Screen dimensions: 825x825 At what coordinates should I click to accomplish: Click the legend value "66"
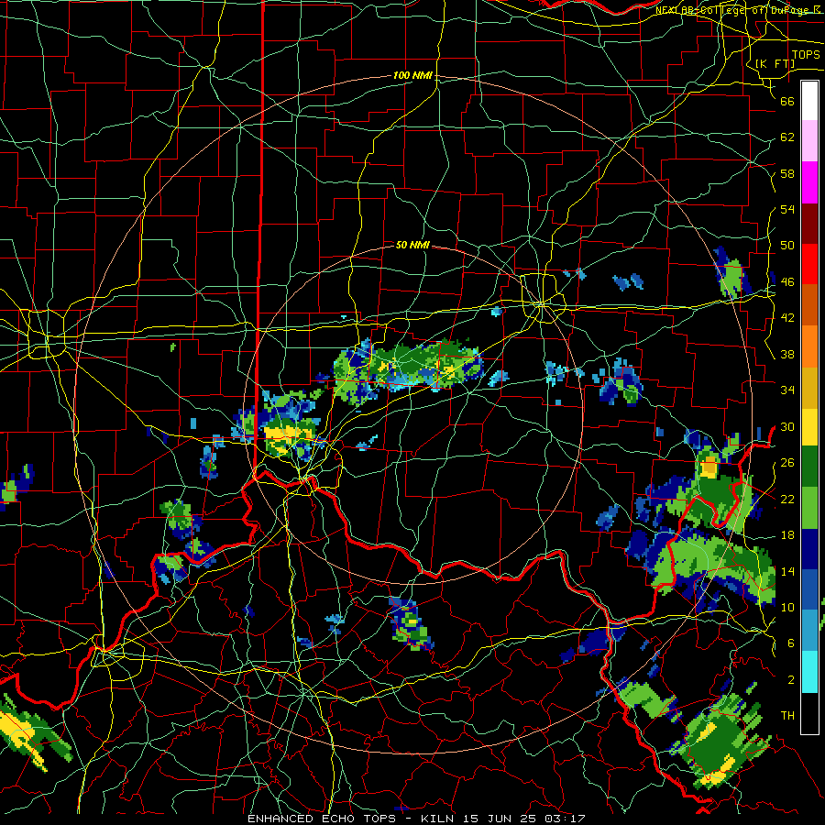pyautogui.click(x=787, y=101)
